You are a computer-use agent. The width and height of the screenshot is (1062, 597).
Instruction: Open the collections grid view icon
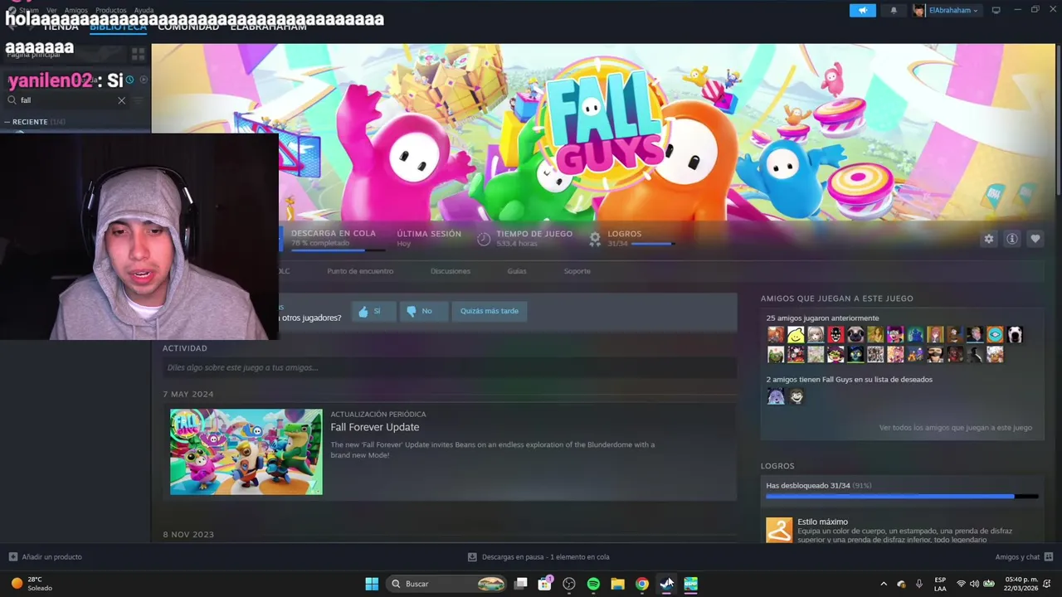click(138, 54)
